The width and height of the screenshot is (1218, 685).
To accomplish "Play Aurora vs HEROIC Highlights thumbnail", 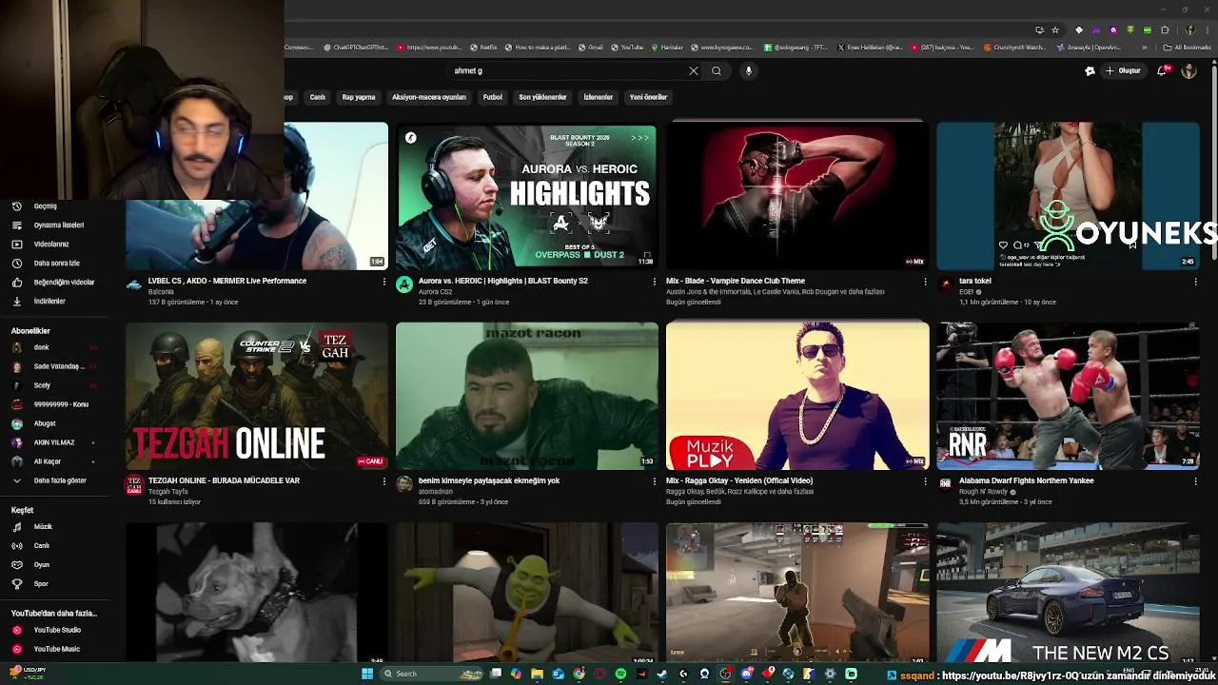I will click(x=526, y=196).
